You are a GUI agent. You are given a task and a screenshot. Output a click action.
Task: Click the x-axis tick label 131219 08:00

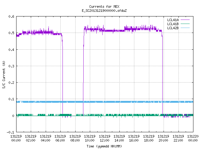pyautogui.click(x=75, y=138)
